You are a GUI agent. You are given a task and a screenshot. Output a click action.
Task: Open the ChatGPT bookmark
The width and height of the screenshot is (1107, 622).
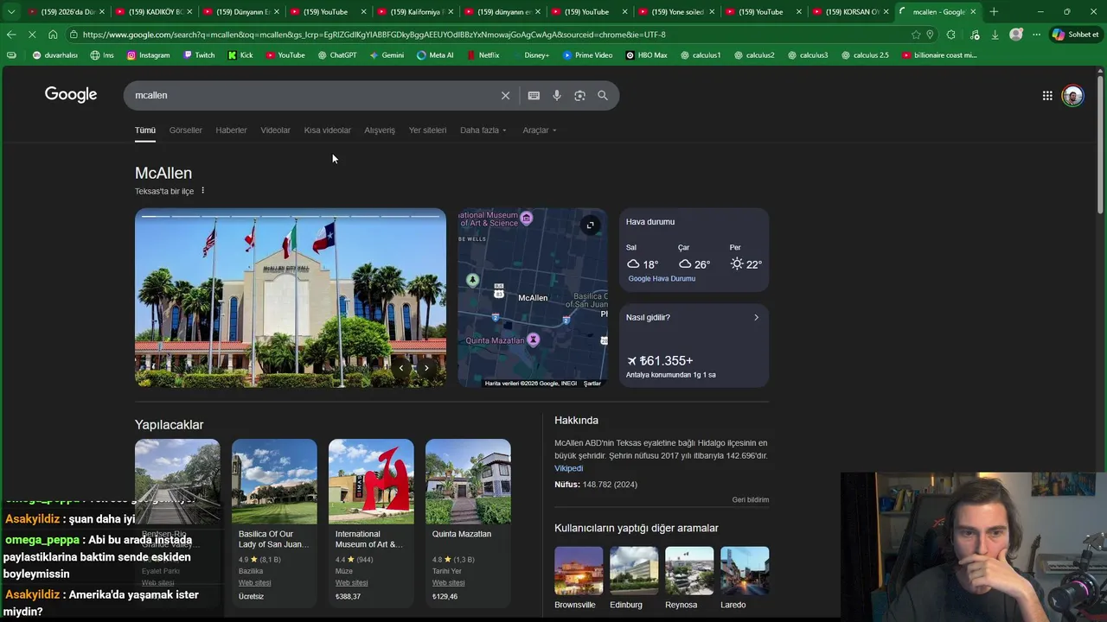pos(337,55)
